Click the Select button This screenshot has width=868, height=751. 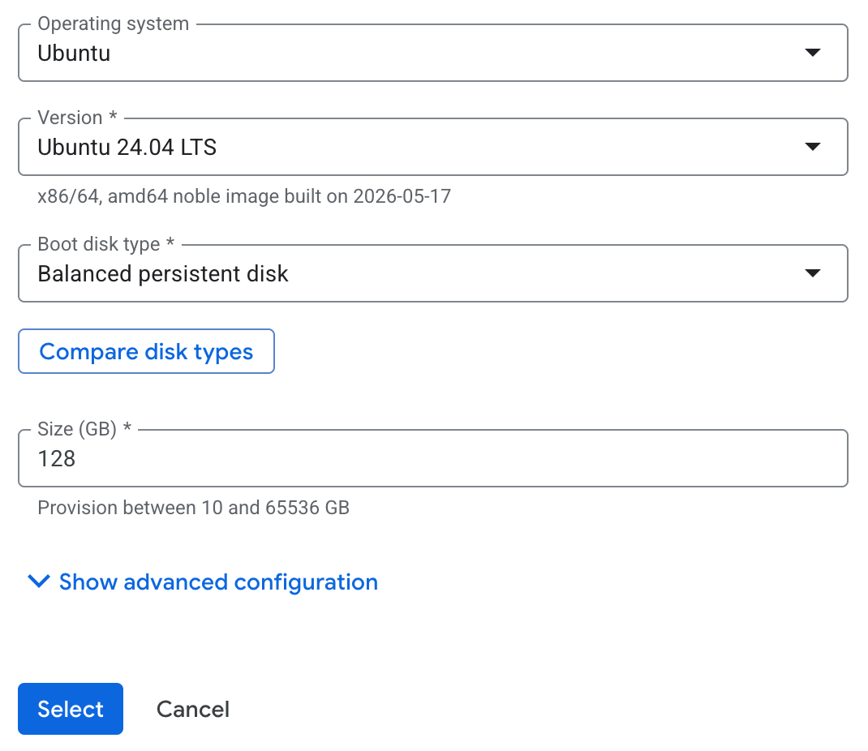[71, 709]
